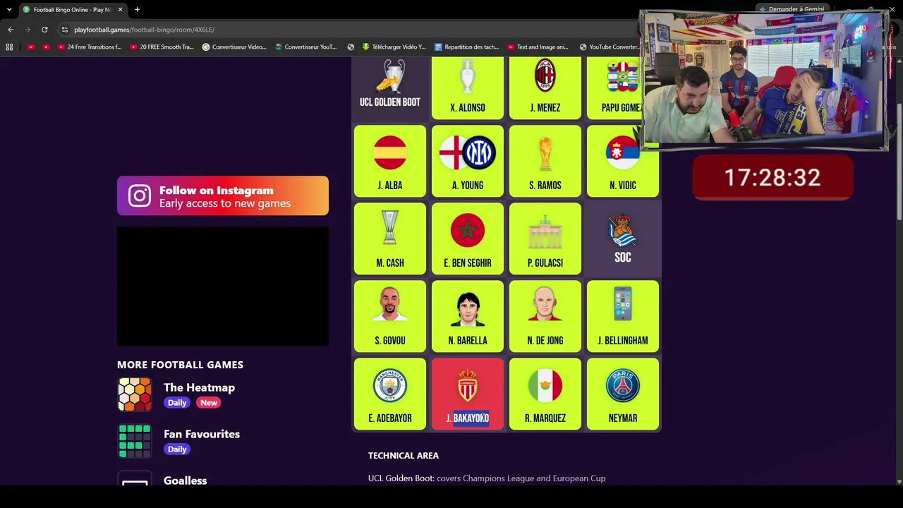Open the Fan Favourites game link
Screen dimensions: 903x508
202,434
